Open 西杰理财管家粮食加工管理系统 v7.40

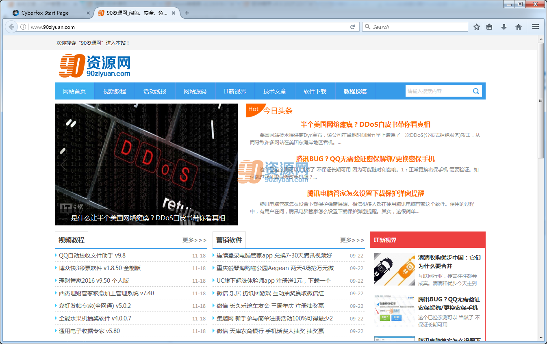click(106, 293)
